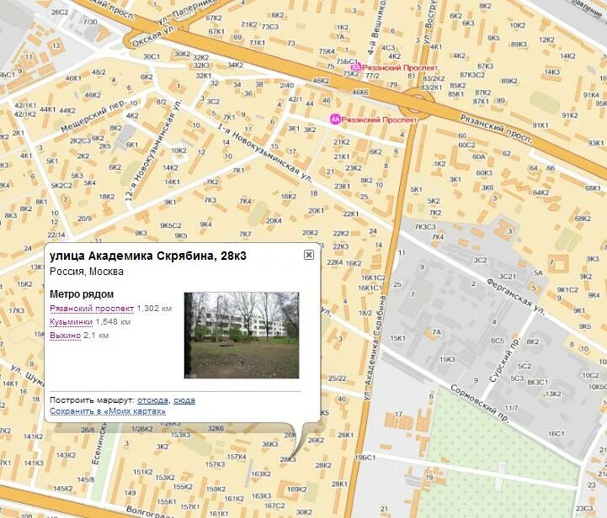
Task: Click building label 68К2
Action: [583, 219]
